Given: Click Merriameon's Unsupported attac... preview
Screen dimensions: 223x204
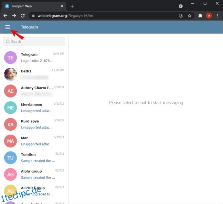Looking at the screenshot, I should [x=37, y=111].
